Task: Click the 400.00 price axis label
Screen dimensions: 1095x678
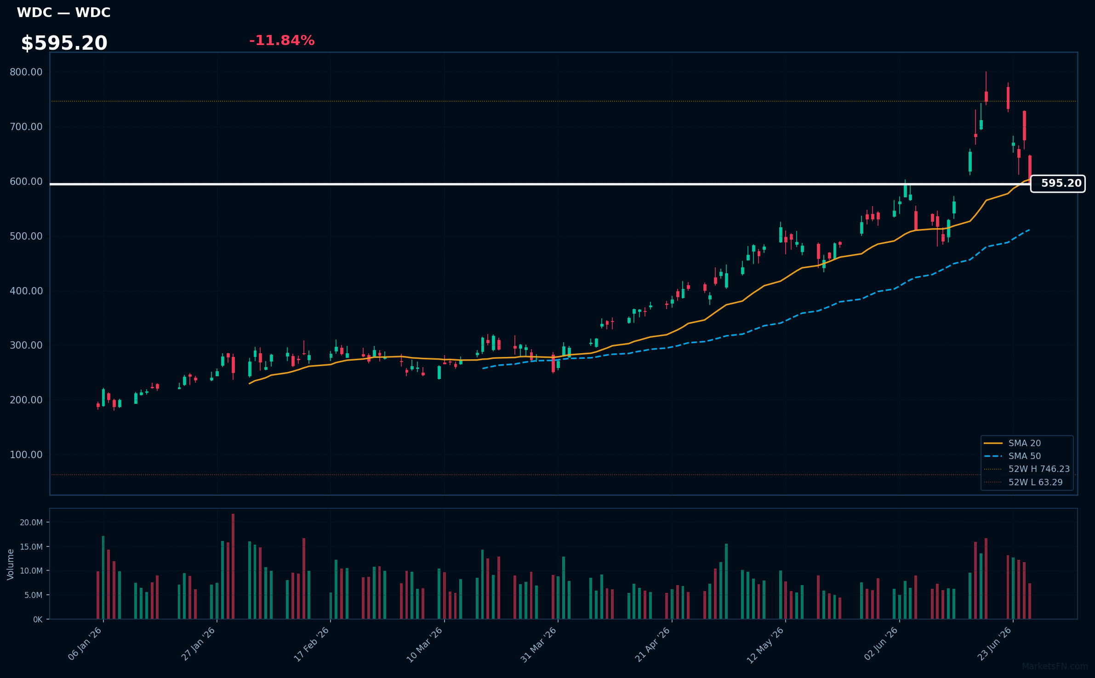Action: (x=26, y=291)
